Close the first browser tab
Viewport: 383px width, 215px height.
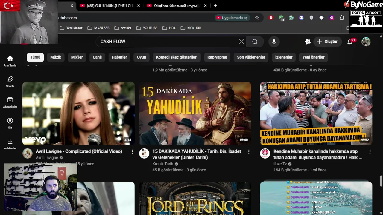(x=72, y=6)
